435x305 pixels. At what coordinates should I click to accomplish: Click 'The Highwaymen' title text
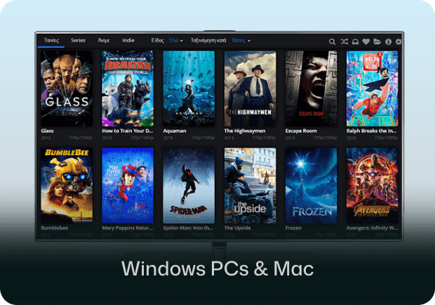(x=245, y=131)
